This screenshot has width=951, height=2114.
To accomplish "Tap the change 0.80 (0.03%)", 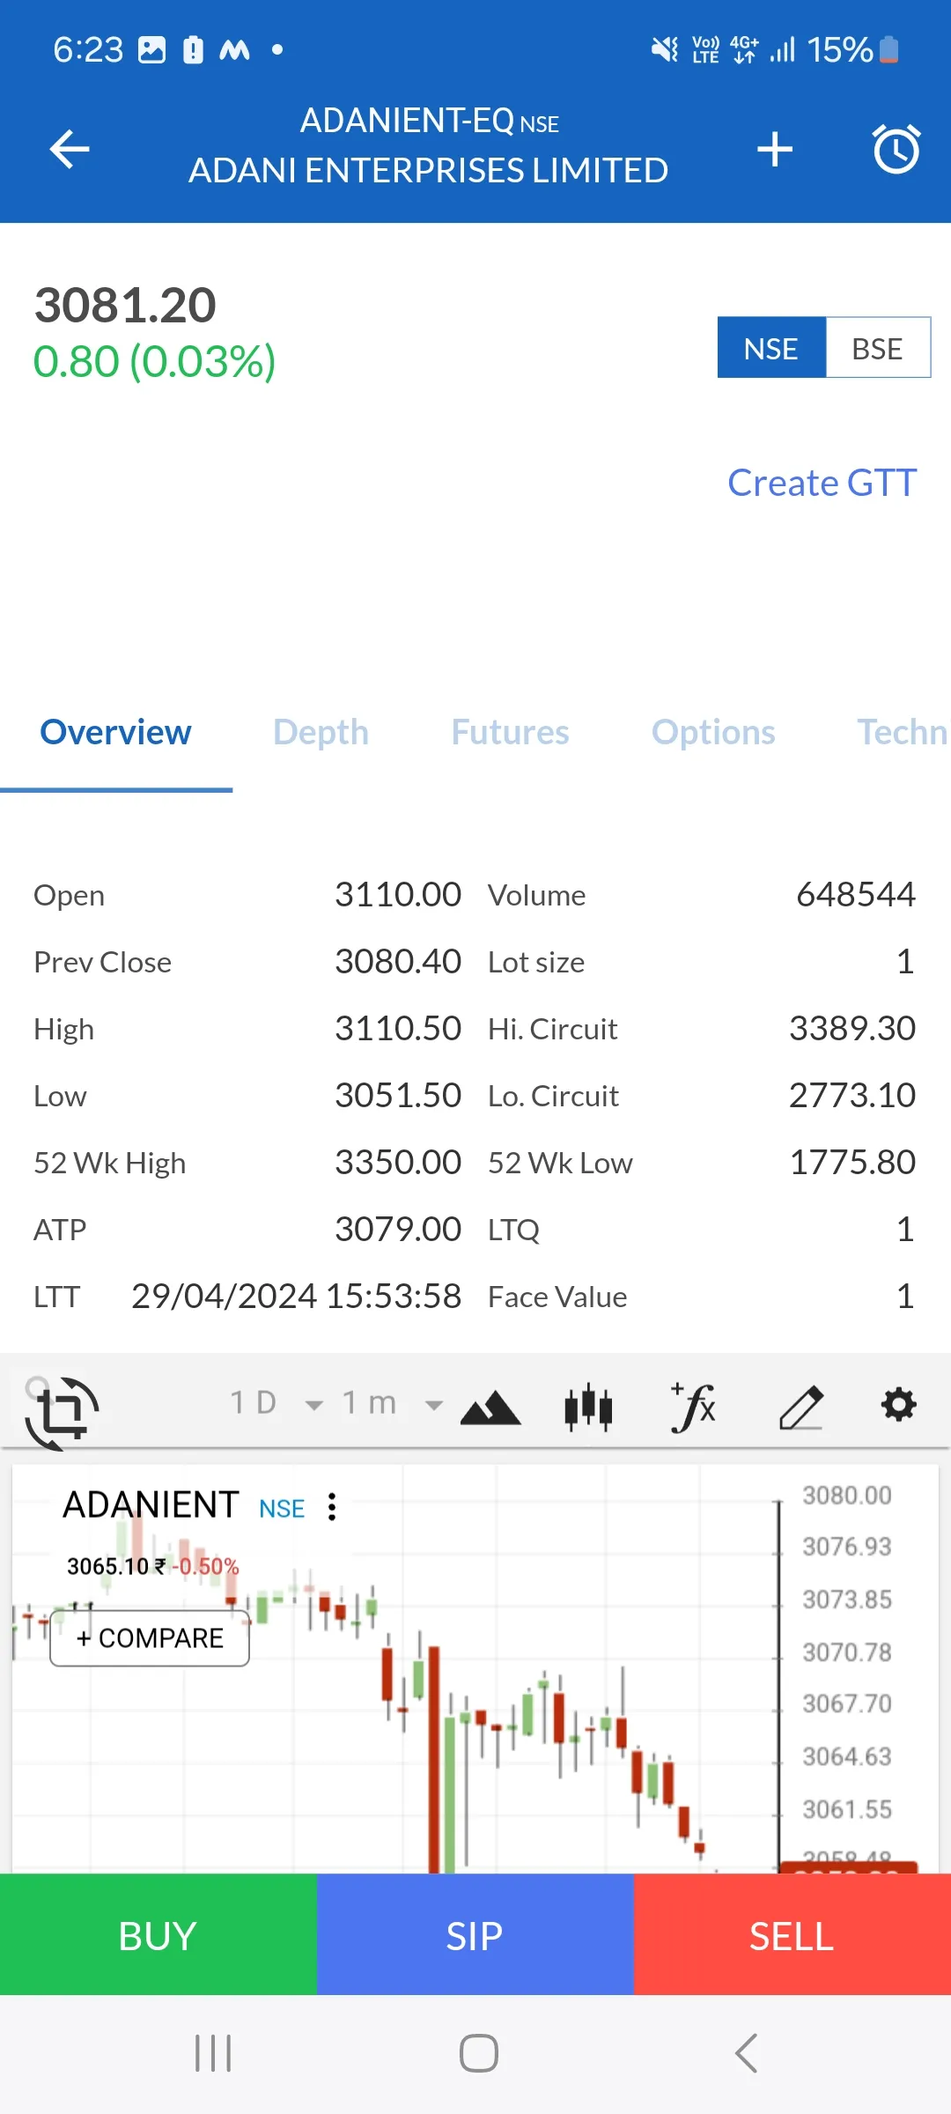I will [155, 361].
